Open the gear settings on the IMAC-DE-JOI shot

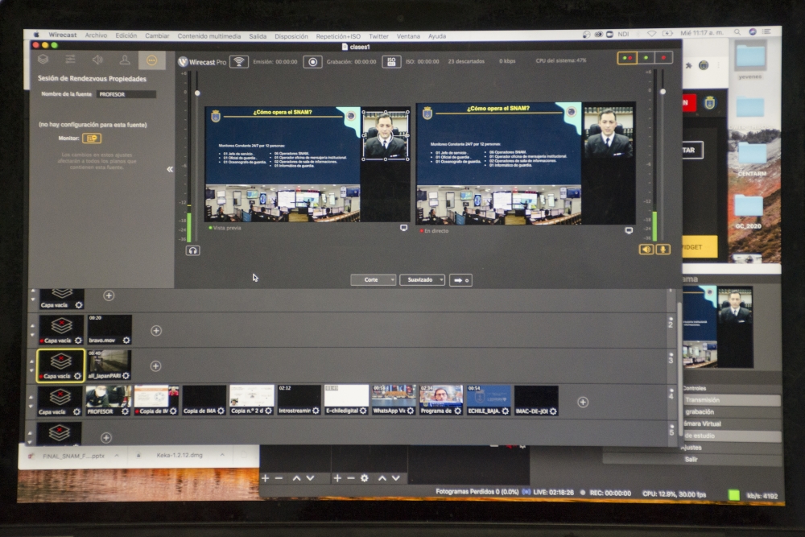(553, 411)
